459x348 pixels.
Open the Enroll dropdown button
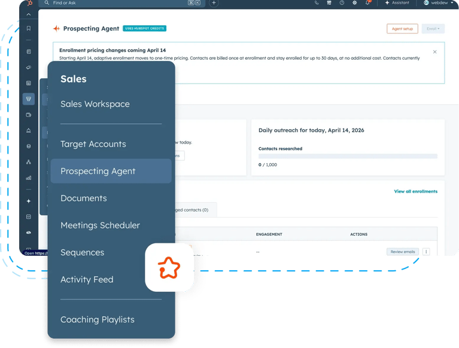(x=433, y=29)
